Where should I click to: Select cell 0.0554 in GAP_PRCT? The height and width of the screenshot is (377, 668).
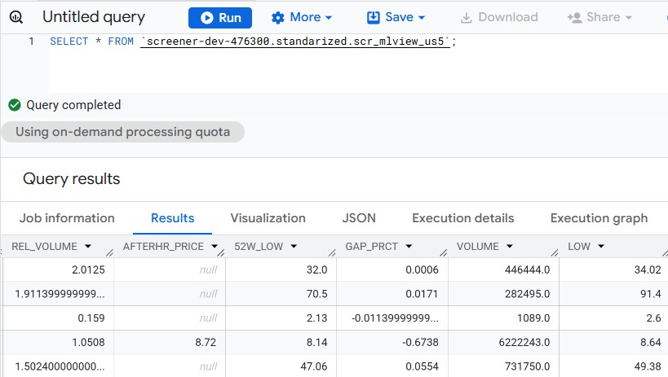(x=392, y=366)
